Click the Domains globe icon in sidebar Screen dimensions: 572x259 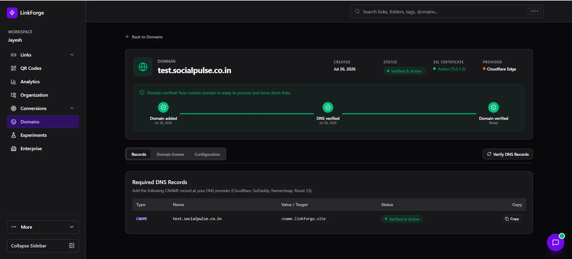pyautogui.click(x=13, y=122)
